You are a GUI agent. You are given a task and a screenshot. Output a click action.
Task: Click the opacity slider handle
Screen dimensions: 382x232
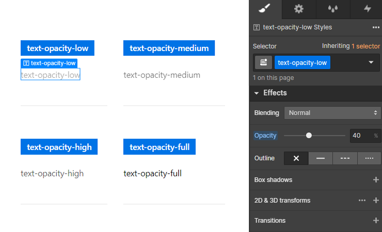[309, 136]
